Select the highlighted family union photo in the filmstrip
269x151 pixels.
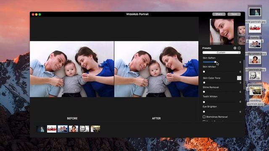tap(63, 129)
